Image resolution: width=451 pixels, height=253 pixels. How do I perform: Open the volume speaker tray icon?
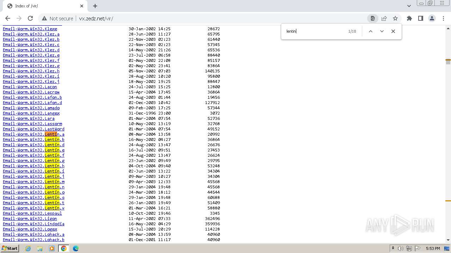pos(401,248)
